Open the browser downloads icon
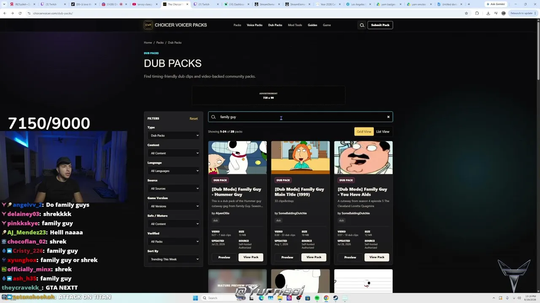The height and width of the screenshot is (303, 540). [x=488, y=13]
